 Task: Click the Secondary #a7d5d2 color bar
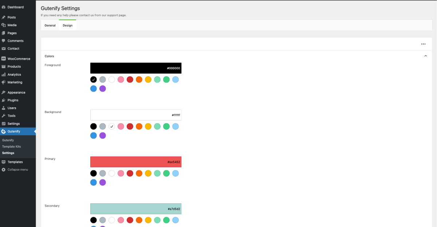click(x=136, y=209)
